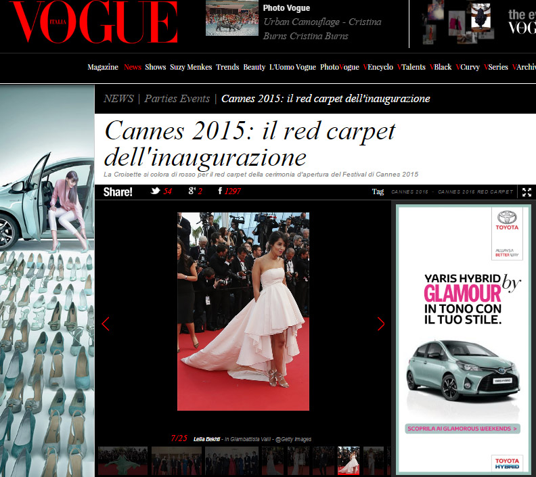Open gallery in fullscreen mode

pos(527,192)
